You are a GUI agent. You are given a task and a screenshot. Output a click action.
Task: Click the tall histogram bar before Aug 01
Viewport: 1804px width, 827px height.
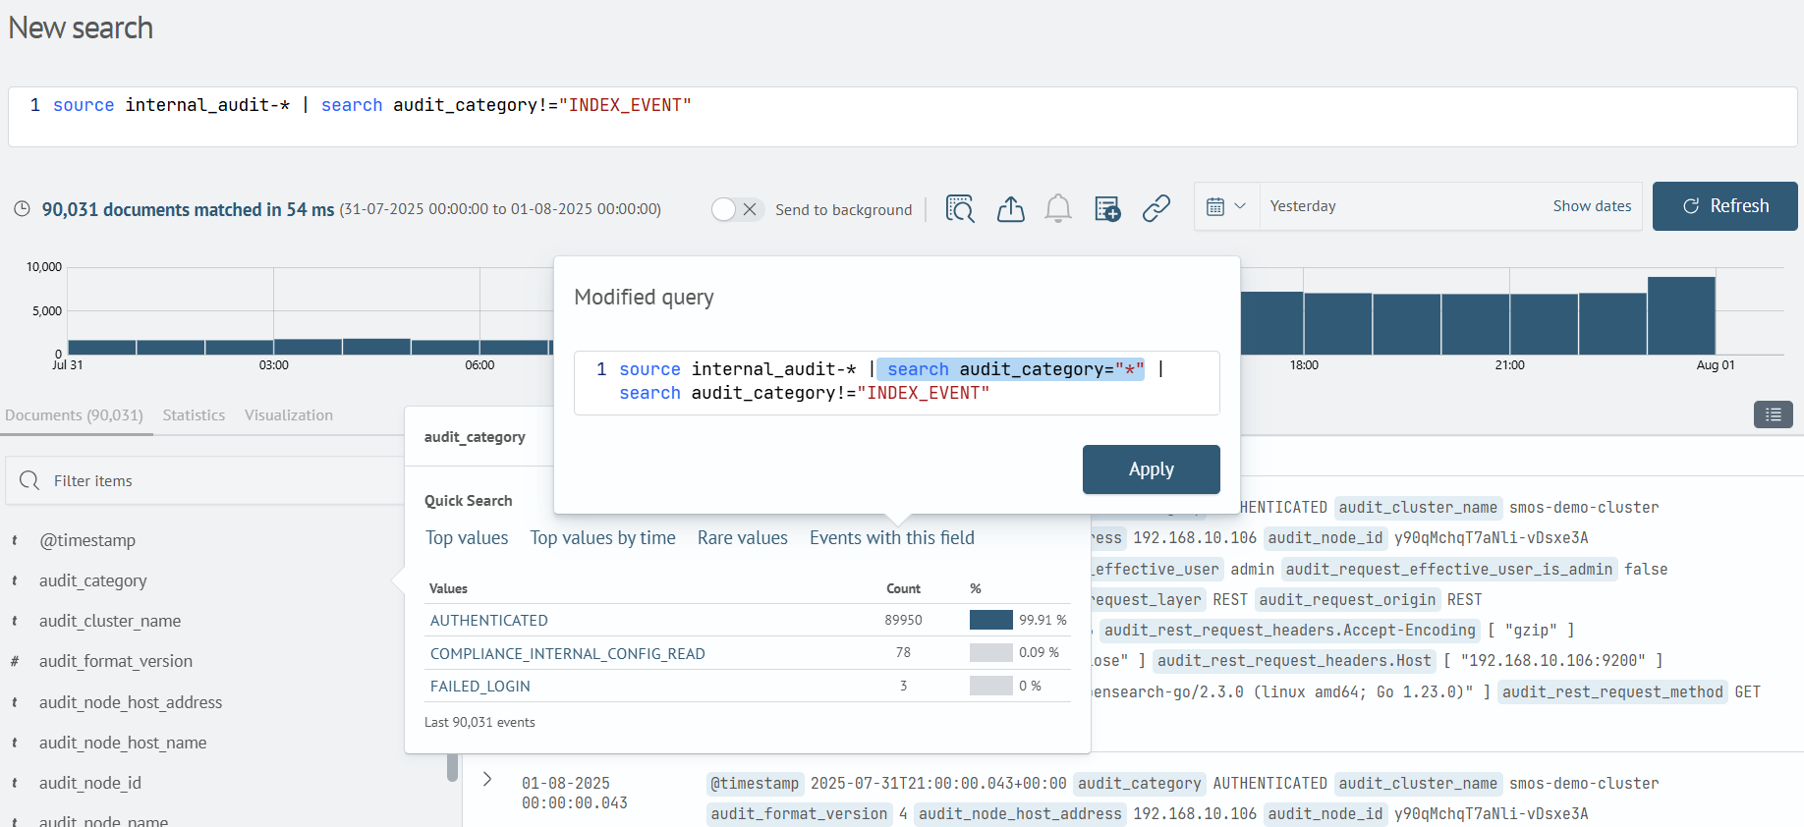tap(1681, 315)
